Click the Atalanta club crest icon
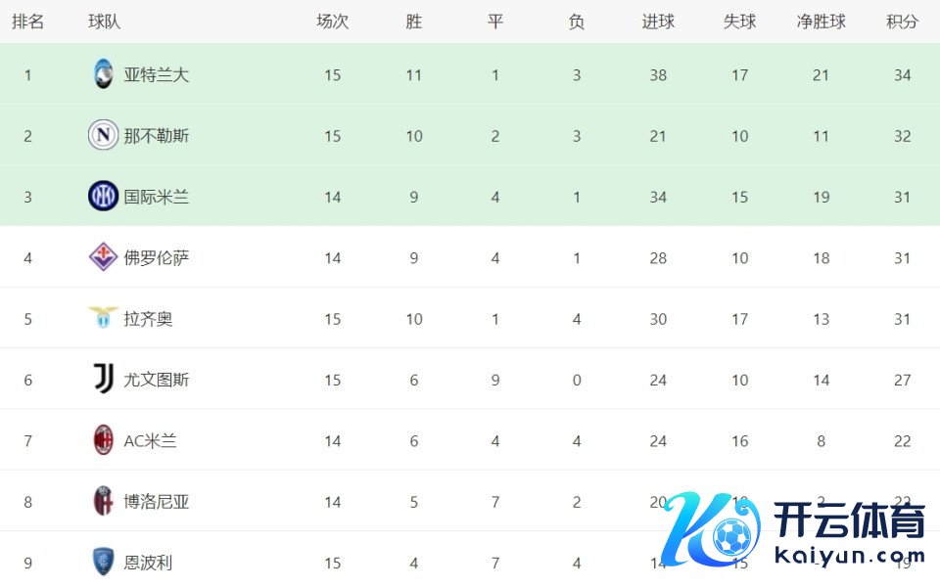This screenshot has width=940, height=588. tap(103, 74)
